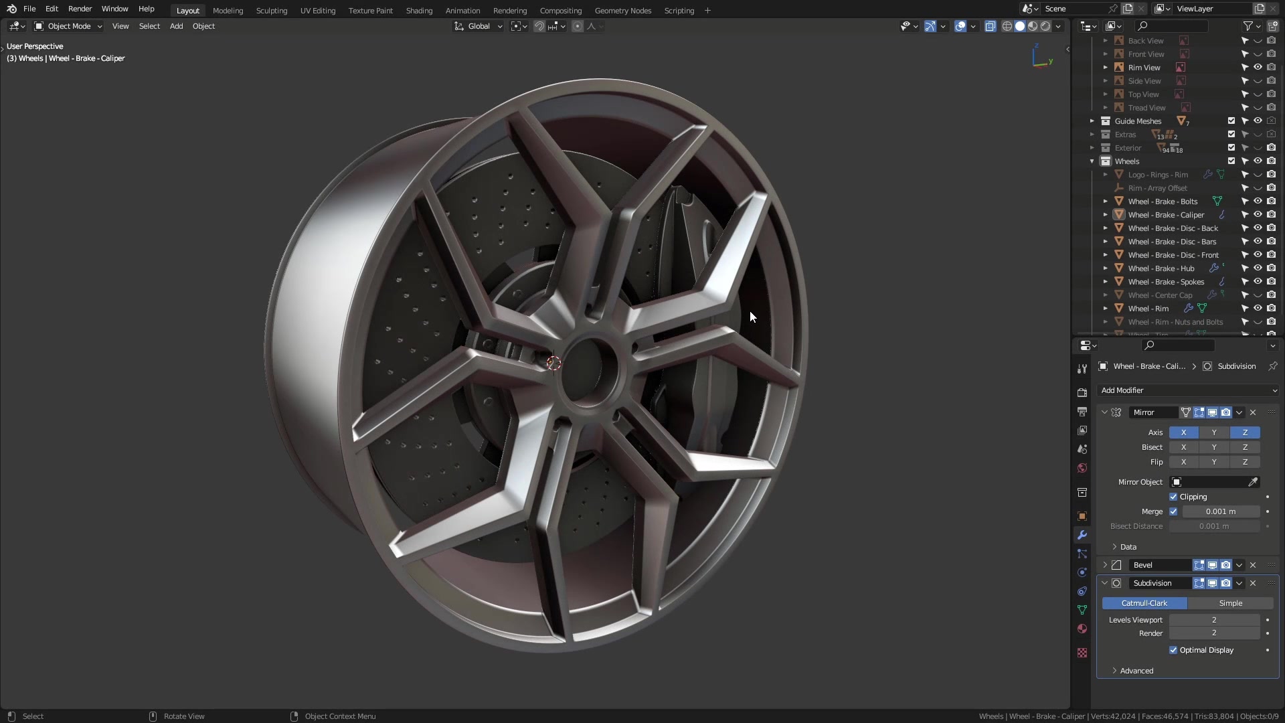This screenshot has width=1285, height=723.
Task: Open the Texture properties checker icon
Action: [x=1082, y=653]
